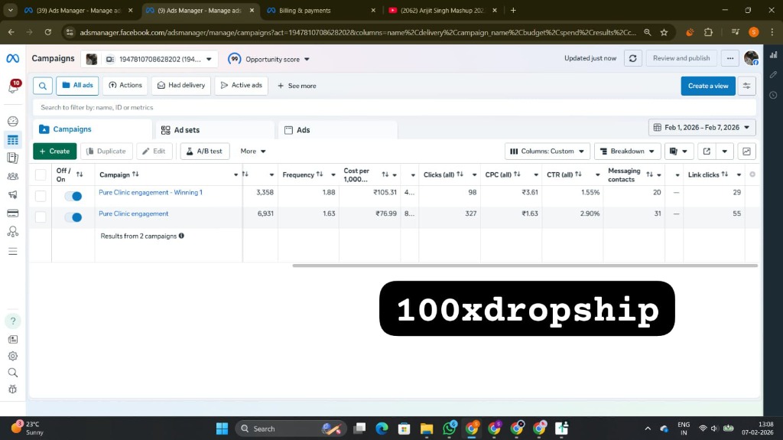Switch to Ads tab
Viewport: 783px width, 440px height.
[337, 130]
